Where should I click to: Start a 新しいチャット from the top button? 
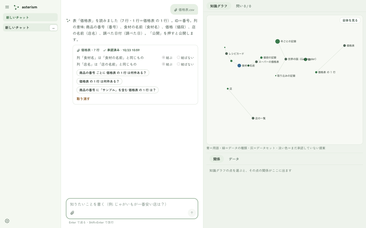tap(30, 17)
